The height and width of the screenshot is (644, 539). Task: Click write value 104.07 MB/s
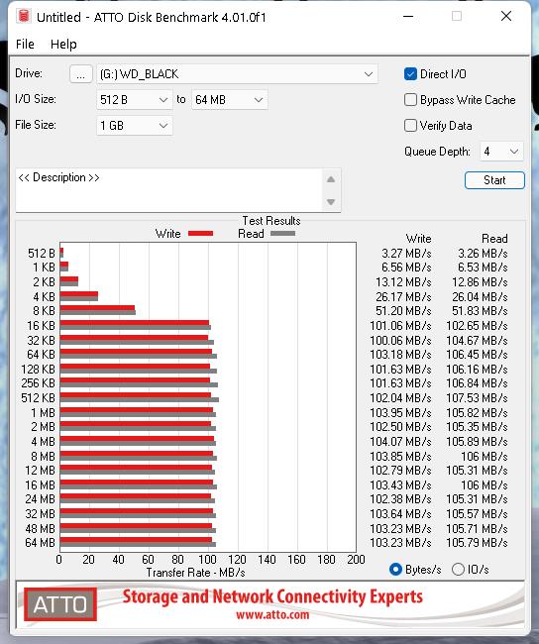(400, 442)
